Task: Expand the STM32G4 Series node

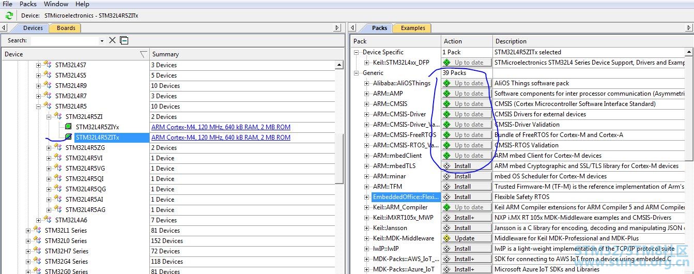Action: point(28,262)
